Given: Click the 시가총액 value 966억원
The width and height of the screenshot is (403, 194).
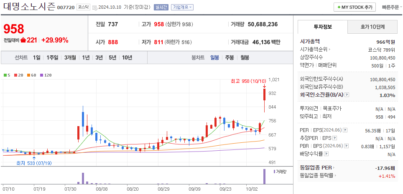Looking at the screenshot, I should tap(385, 42).
